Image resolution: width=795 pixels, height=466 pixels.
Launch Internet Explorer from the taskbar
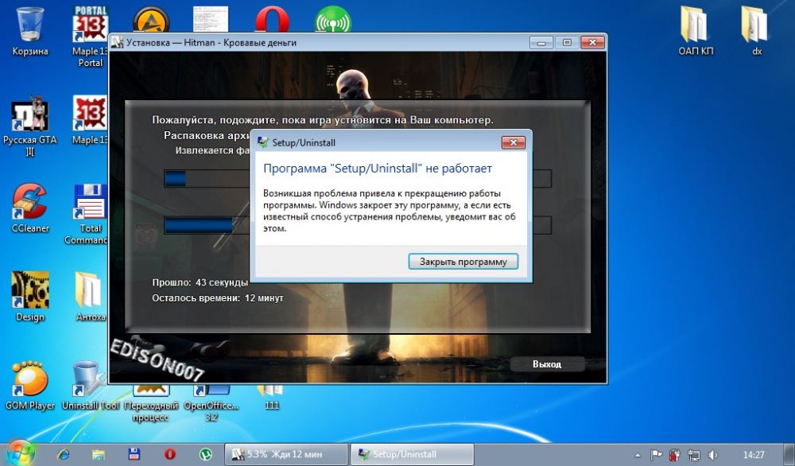point(64,454)
